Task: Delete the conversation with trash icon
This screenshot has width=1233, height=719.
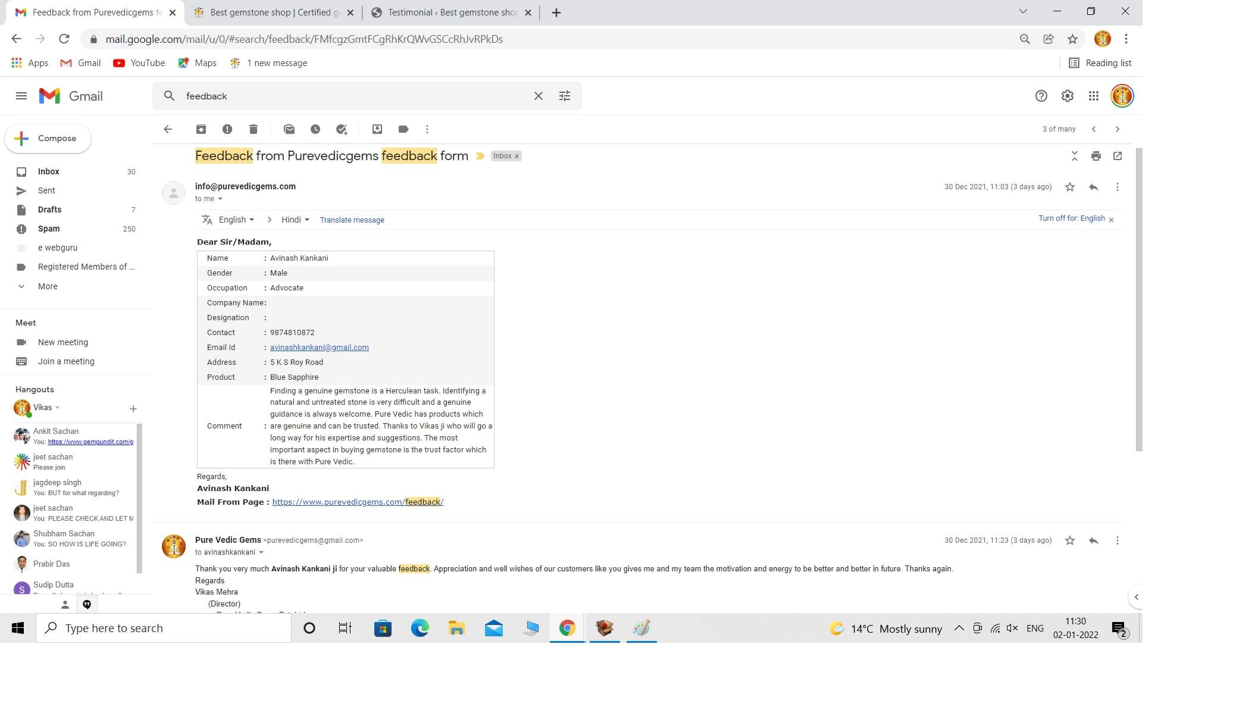Action: click(x=254, y=129)
